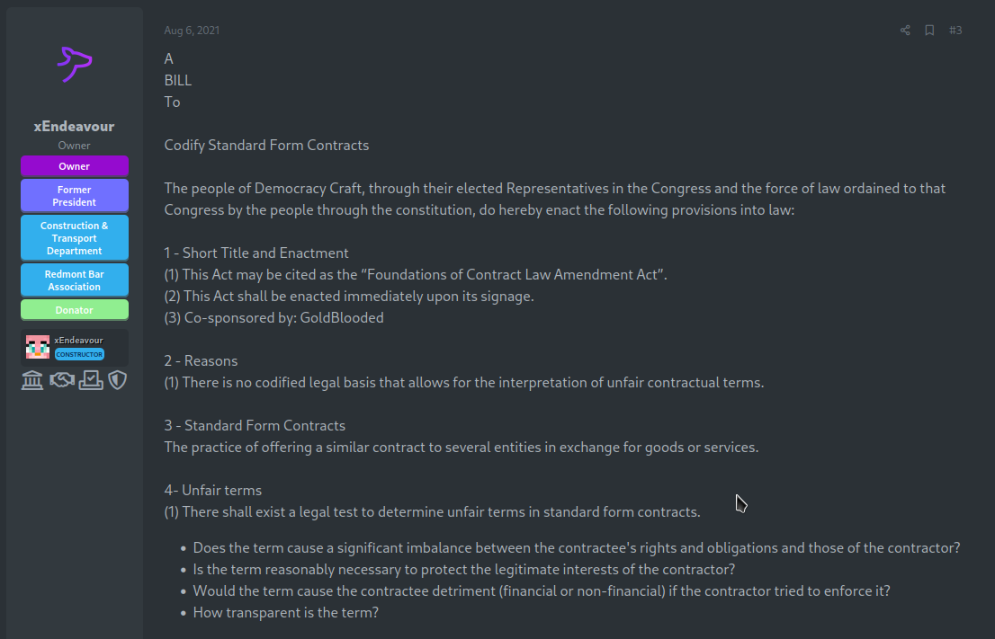The width and height of the screenshot is (995, 639).
Task: Click the pink Minecraft head avatar
Action: click(38, 348)
